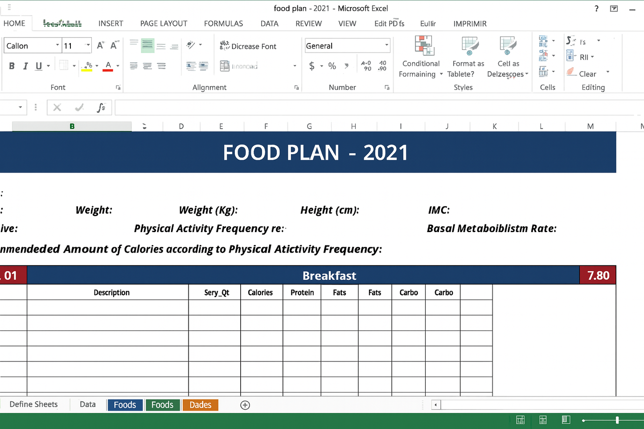The image size is (644, 429).
Task: Click the Format as Table icon
Action: (468, 57)
